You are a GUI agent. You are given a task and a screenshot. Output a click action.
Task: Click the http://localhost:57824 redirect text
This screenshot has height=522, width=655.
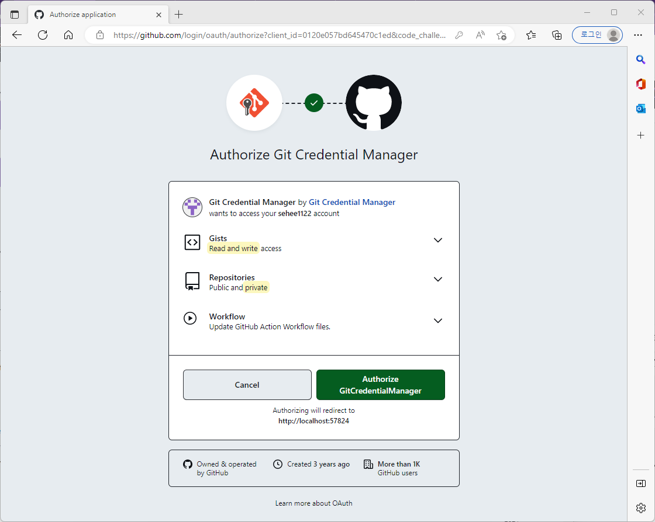coord(313,421)
